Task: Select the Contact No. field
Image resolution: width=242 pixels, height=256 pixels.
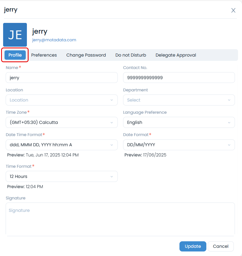Action: point(179,78)
